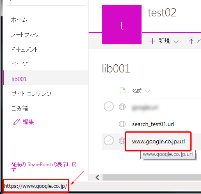Viewport: 201px width, 194px height.
Task: Click the globe icon beside www.google.co.jp.url
Action: (122, 141)
